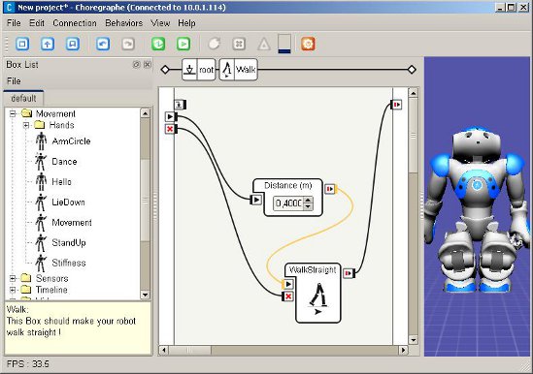533x374 pixels.
Task: Click the grey square grid toolbar icon
Action: point(239,44)
